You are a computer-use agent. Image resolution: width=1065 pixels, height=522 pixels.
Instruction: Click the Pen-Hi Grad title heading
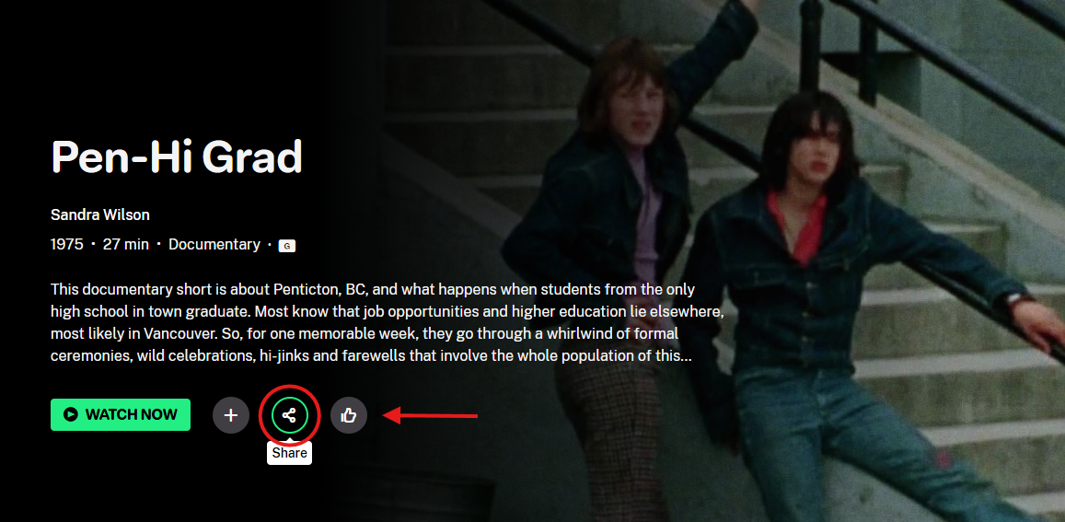pyautogui.click(x=177, y=157)
